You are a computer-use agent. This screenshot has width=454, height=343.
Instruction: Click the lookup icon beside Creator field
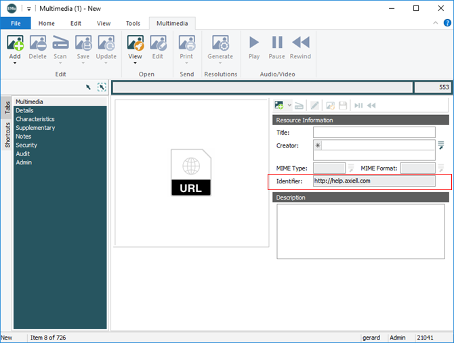pos(440,145)
